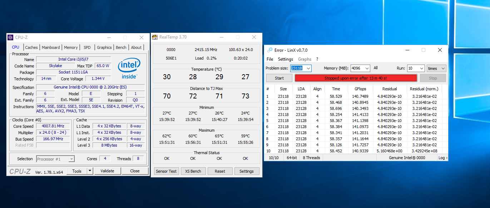Open the Memory tab in CPU-Z

[x=71, y=47]
